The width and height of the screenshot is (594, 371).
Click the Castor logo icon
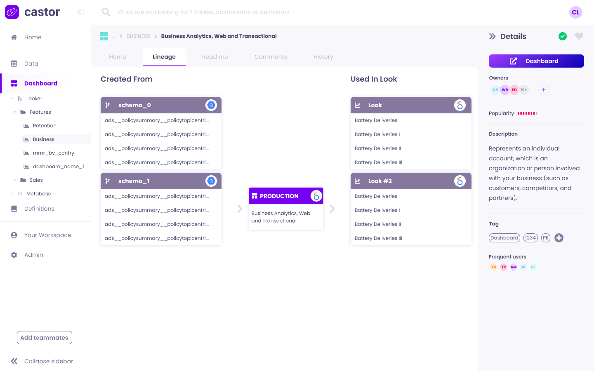click(12, 12)
